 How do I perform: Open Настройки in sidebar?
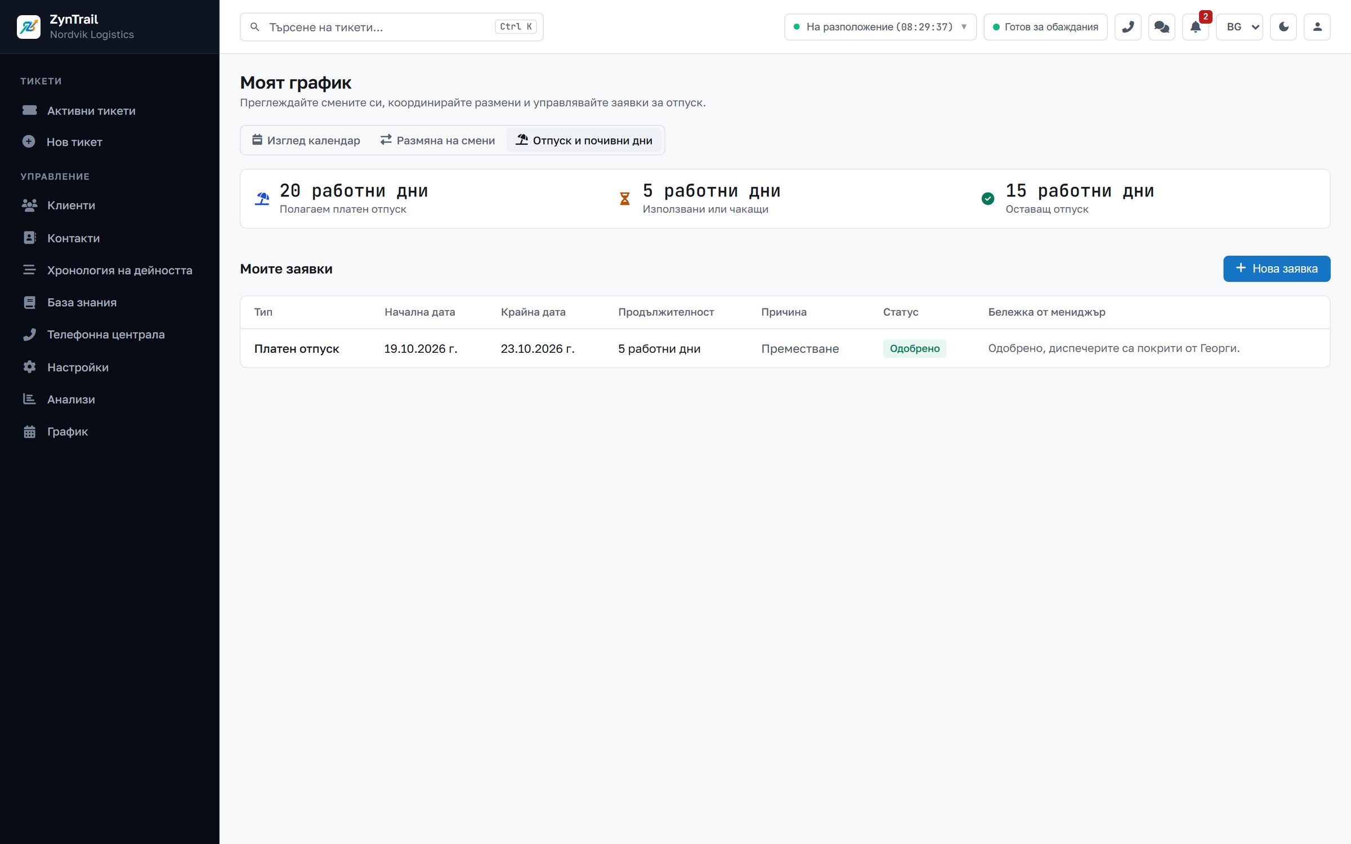(x=109, y=367)
